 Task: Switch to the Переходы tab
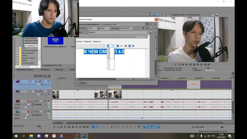pyautogui.click(x=59, y=69)
